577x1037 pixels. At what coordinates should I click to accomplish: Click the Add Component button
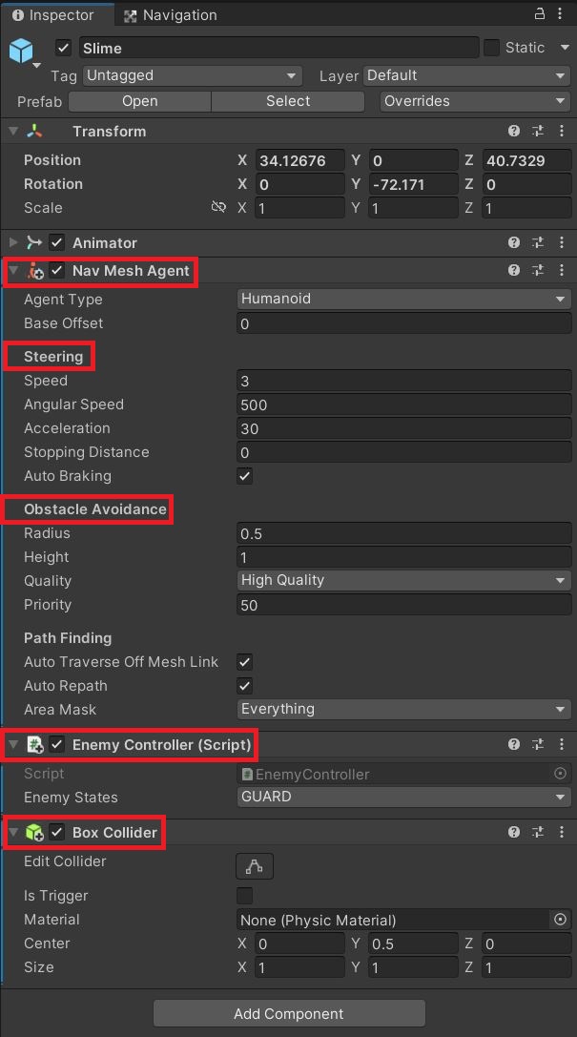289,1013
